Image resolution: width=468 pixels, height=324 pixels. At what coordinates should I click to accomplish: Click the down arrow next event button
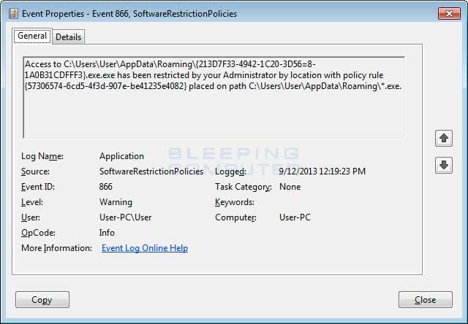coord(444,165)
